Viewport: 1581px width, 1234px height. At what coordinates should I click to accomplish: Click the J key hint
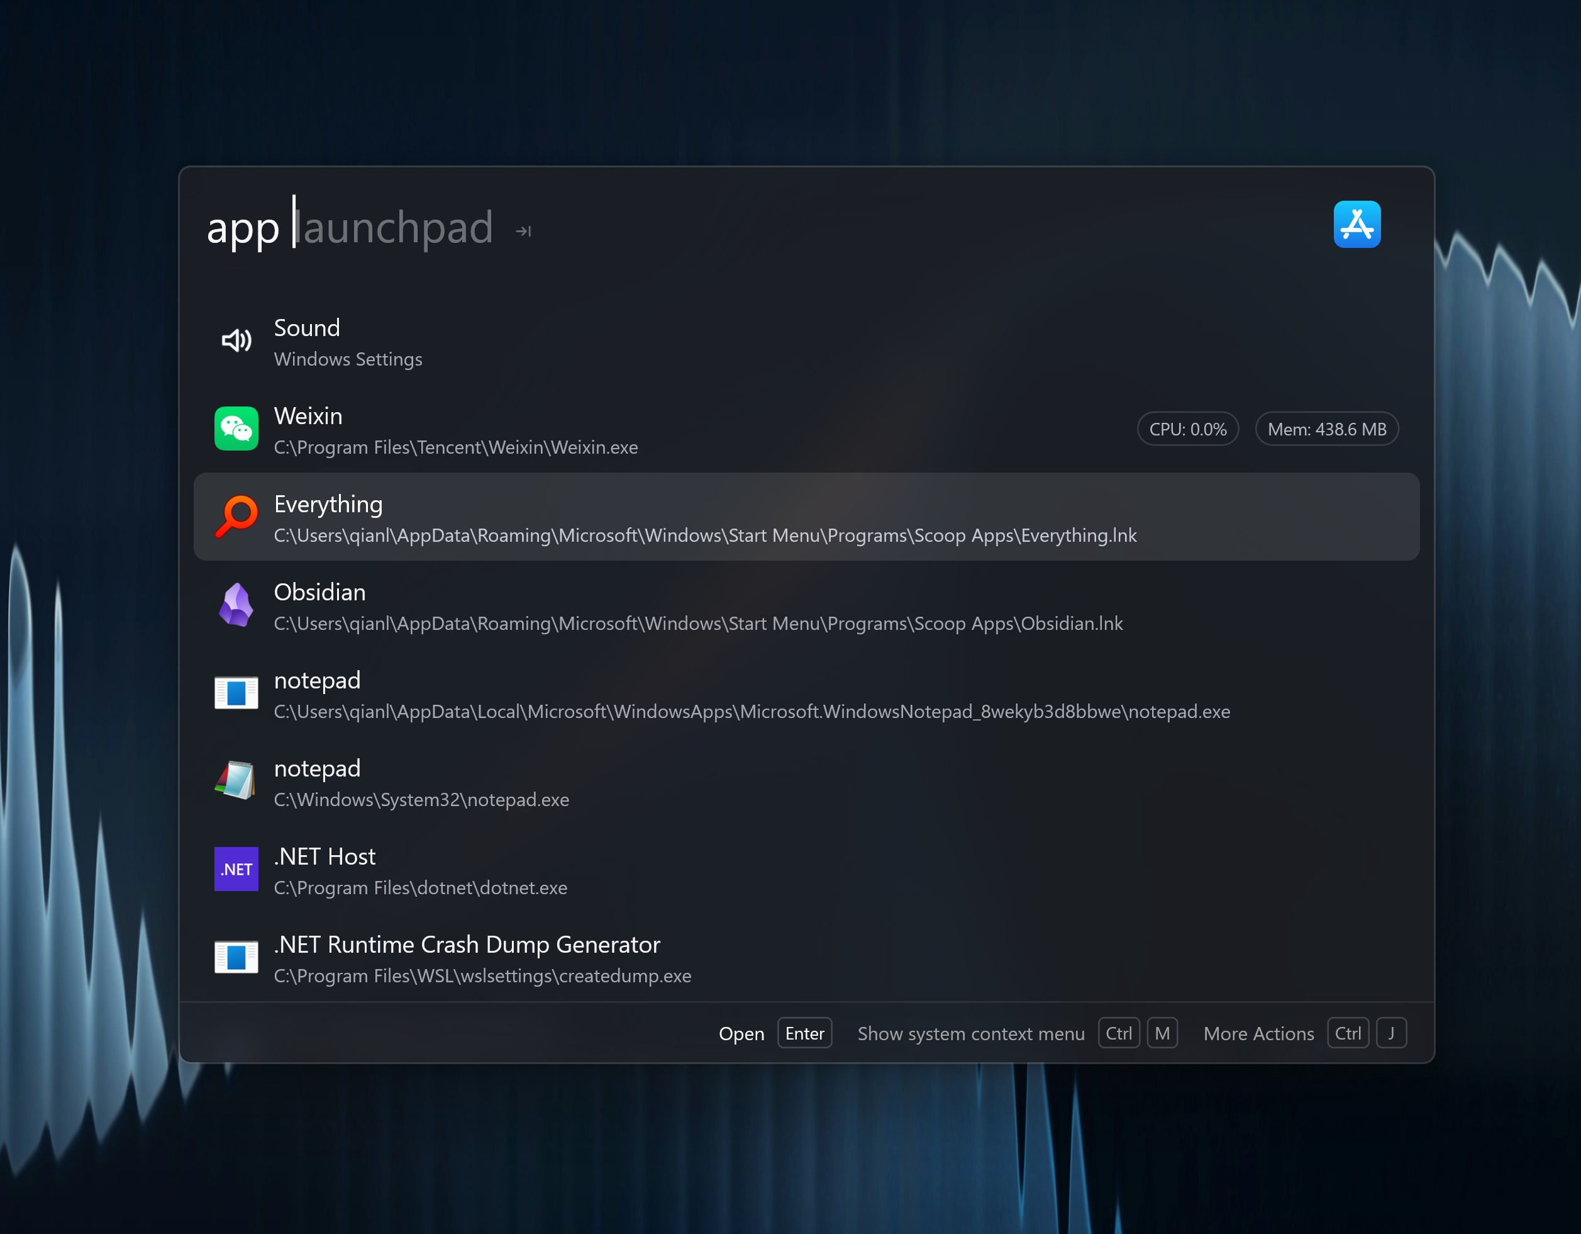tap(1390, 1033)
